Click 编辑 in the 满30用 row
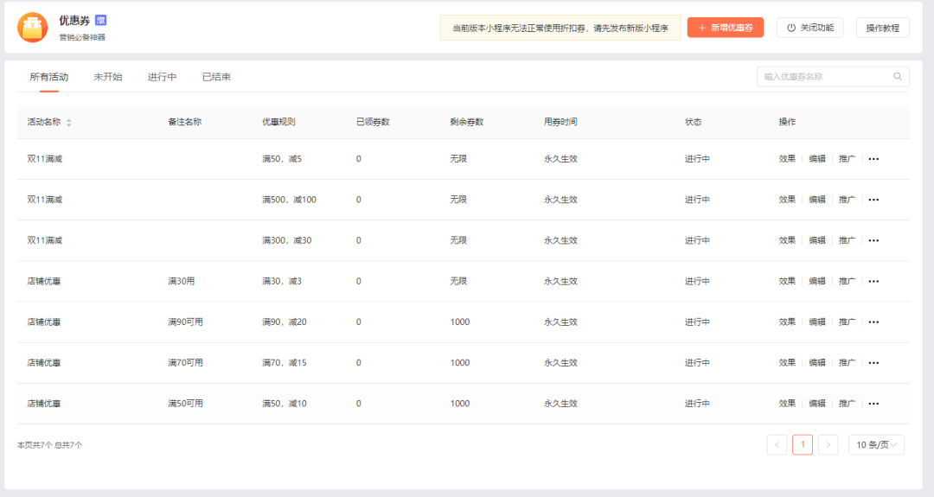 (x=816, y=281)
